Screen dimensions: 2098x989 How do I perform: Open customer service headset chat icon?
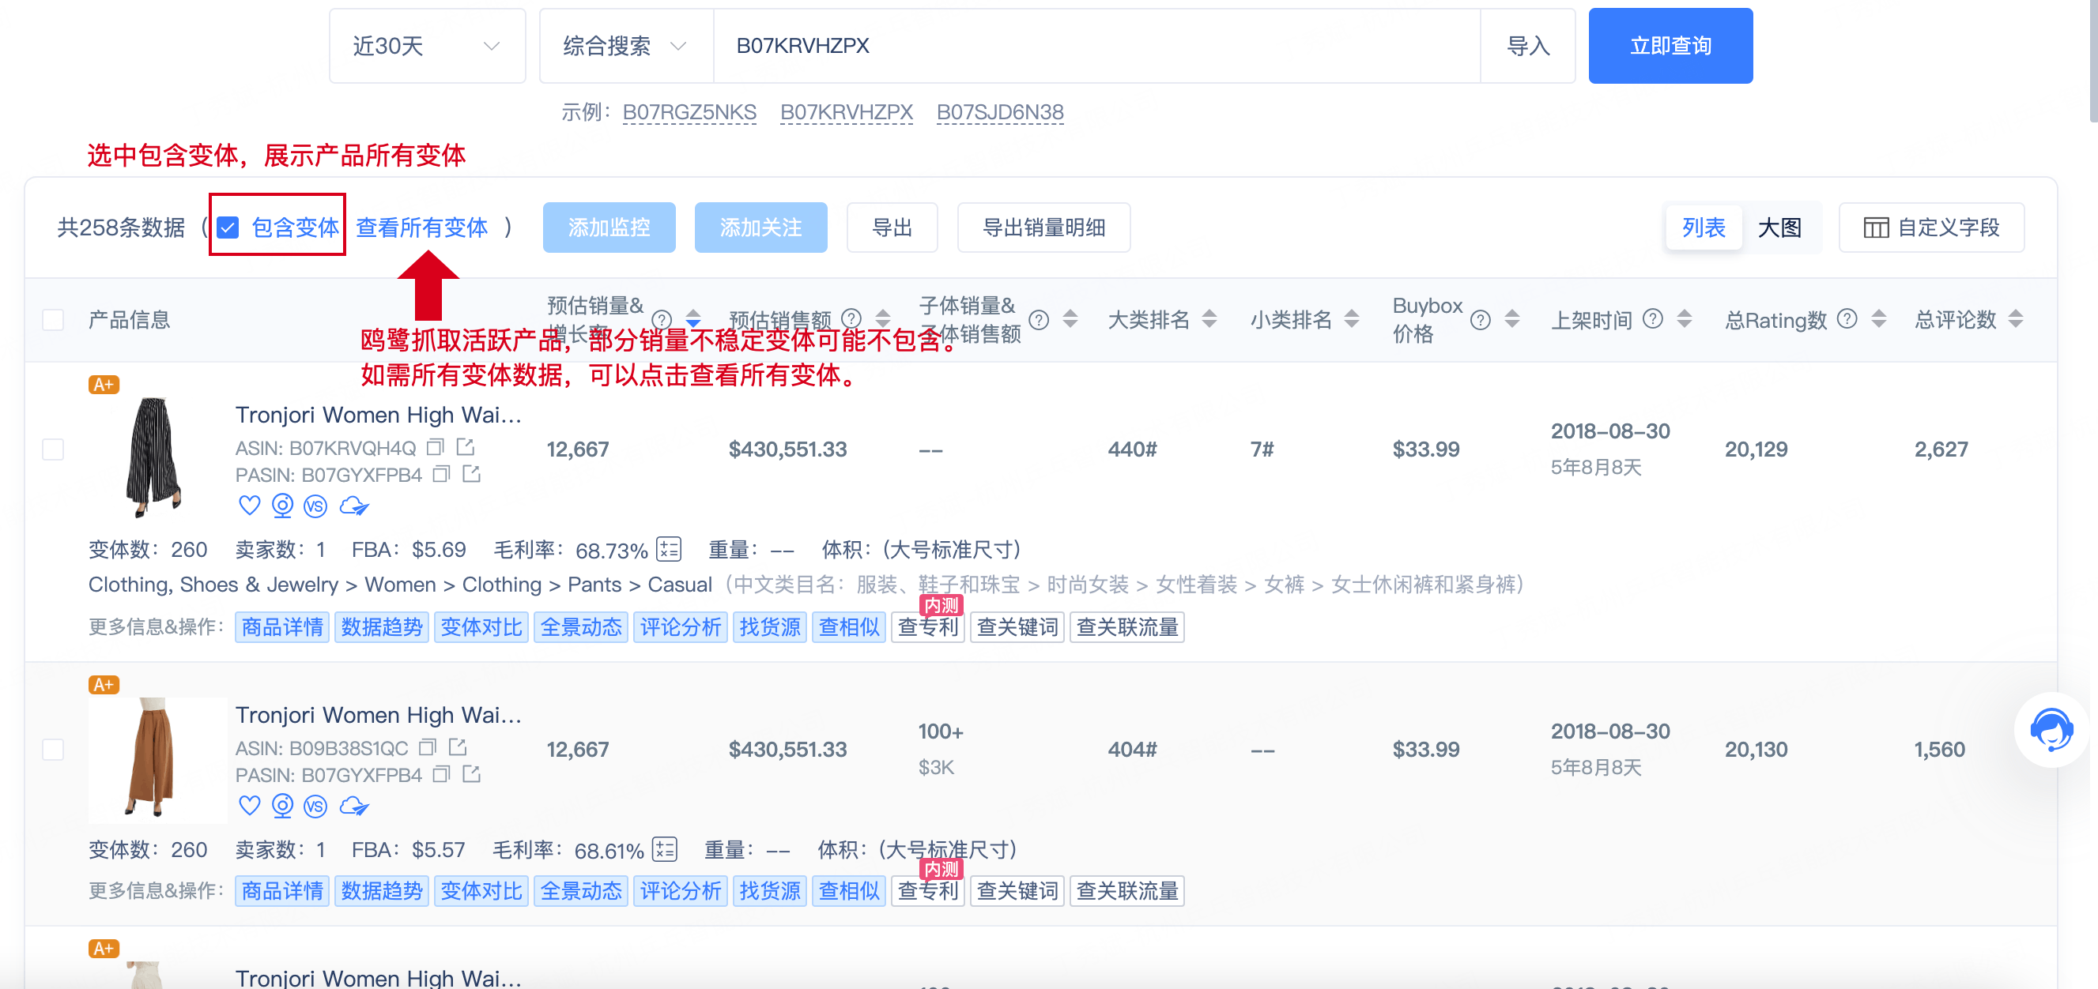[2050, 729]
